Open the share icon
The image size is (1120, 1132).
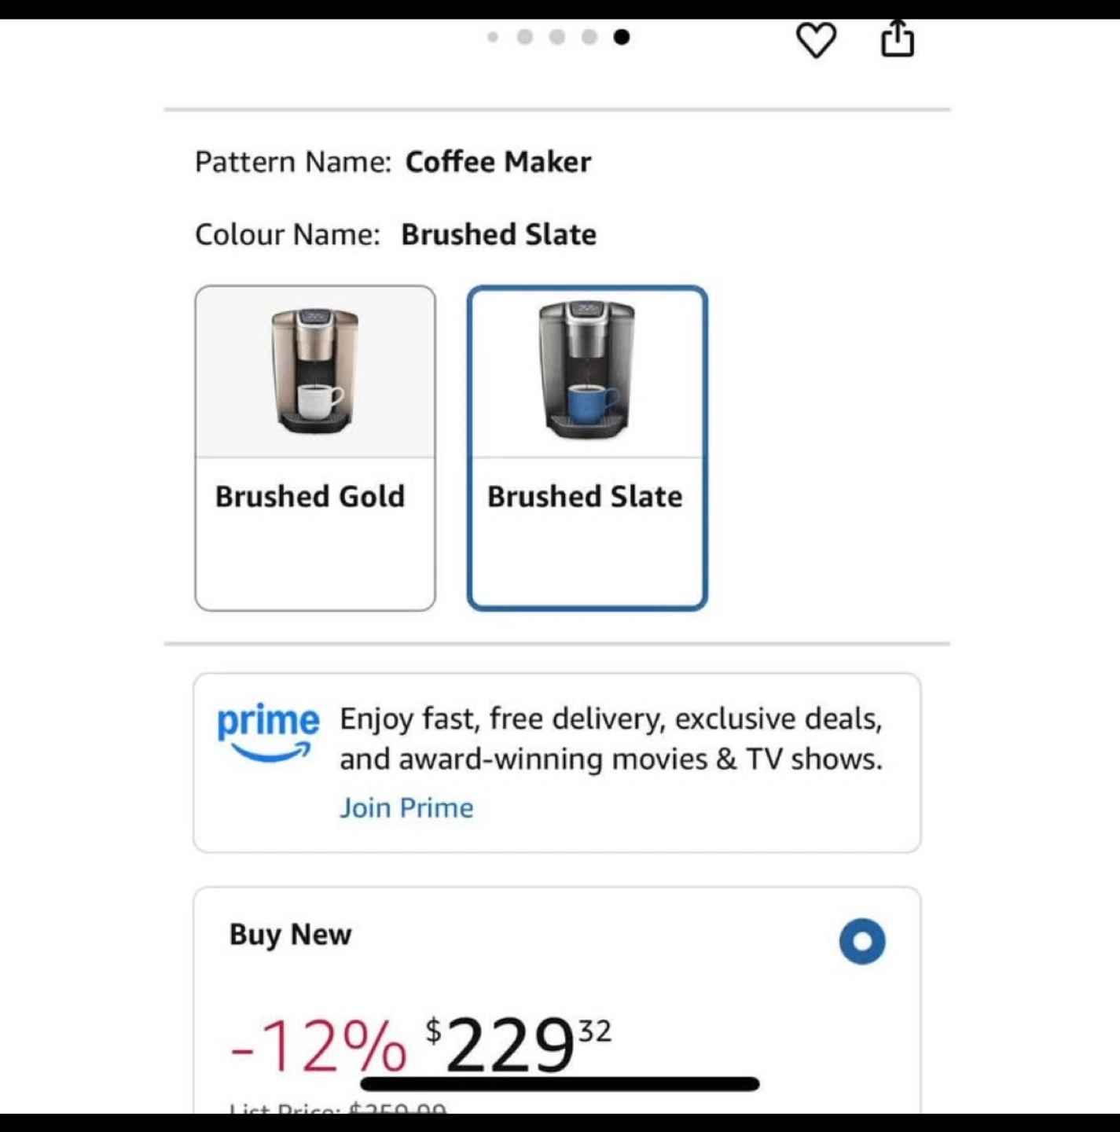pyautogui.click(x=898, y=39)
